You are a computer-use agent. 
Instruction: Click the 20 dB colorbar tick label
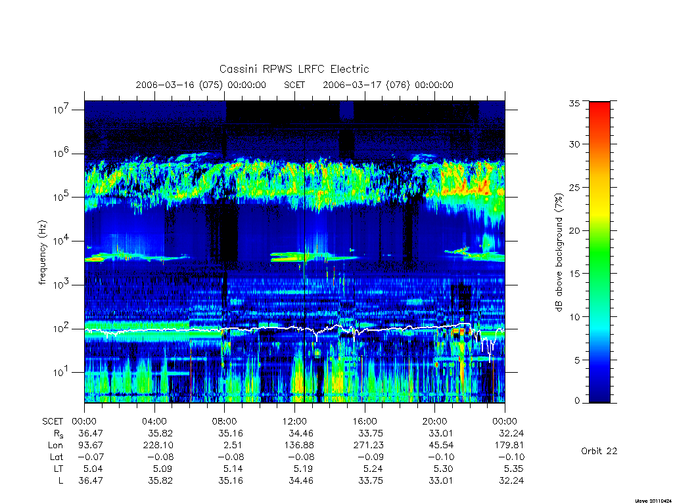pyautogui.click(x=574, y=230)
